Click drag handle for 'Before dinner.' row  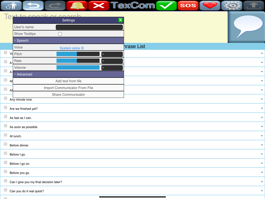(262, 145)
